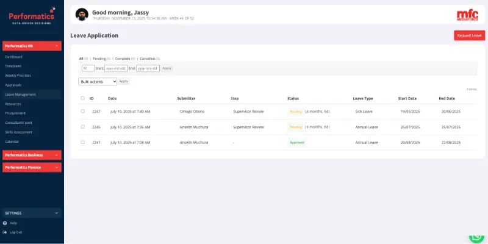Viewport: 488px width, 244px height.
Task: Click the Help question mark icon
Action: (x=5, y=223)
